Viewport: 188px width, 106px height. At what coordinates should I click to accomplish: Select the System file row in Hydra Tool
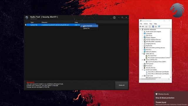click(61, 25)
